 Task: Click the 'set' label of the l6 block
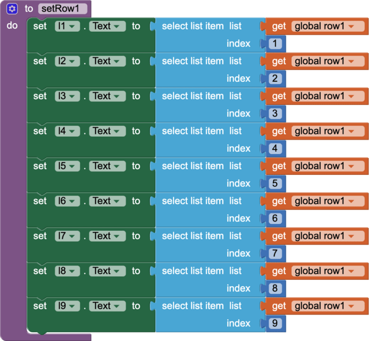point(40,201)
